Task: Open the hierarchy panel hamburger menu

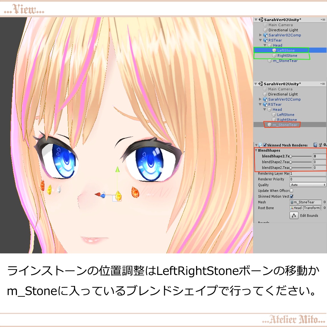Action: point(324,19)
